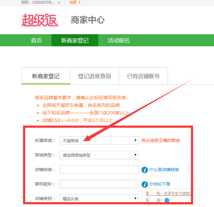Click the 报名品牌基本要求 heading text
Image resolution: width=214 pixels, height=207 pixels.
(x=82, y=97)
